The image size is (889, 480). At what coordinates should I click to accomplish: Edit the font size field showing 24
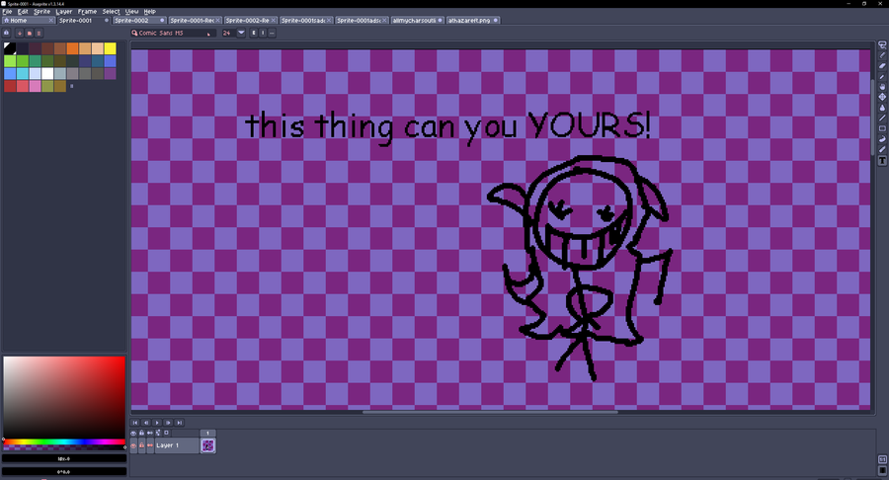click(228, 33)
